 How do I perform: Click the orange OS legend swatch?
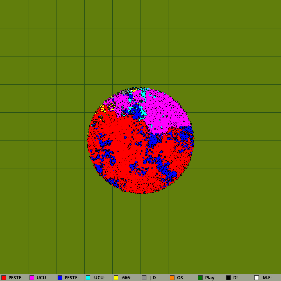coord(173,278)
